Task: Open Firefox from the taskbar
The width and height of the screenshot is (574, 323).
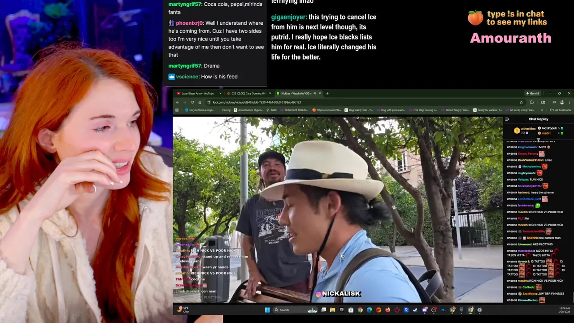Action: pyautogui.click(x=388, y=310)
